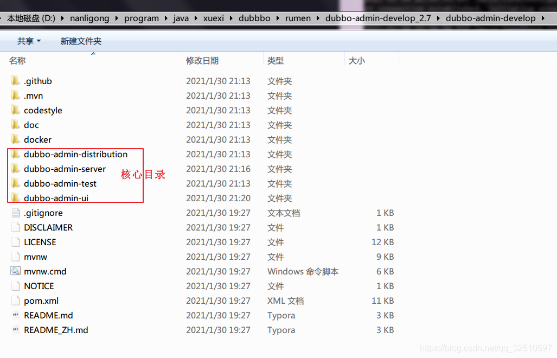Click type cell Windows 命令脚本

[303, 272]
